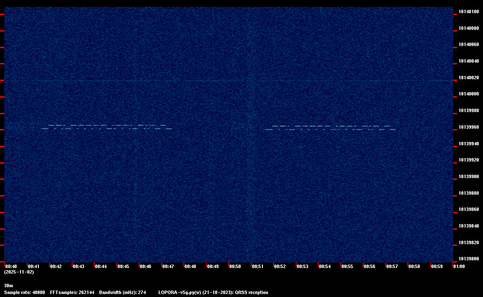Click the 00:47 time label
The width and height of the screenshot is (483, 297).
click(168, 266)
